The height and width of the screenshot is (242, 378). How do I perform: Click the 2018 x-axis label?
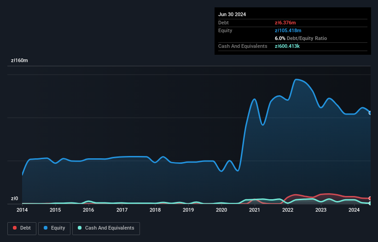pos(155,210)
